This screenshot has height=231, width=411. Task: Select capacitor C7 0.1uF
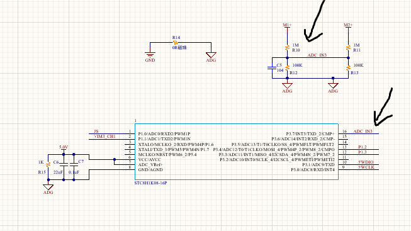point(74,164)
